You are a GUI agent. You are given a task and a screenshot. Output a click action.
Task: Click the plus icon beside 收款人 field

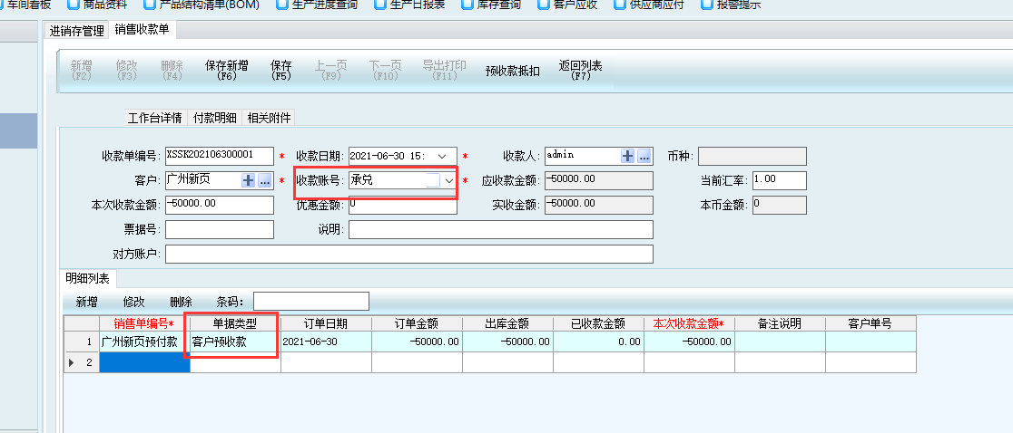(x=627, y=157)
